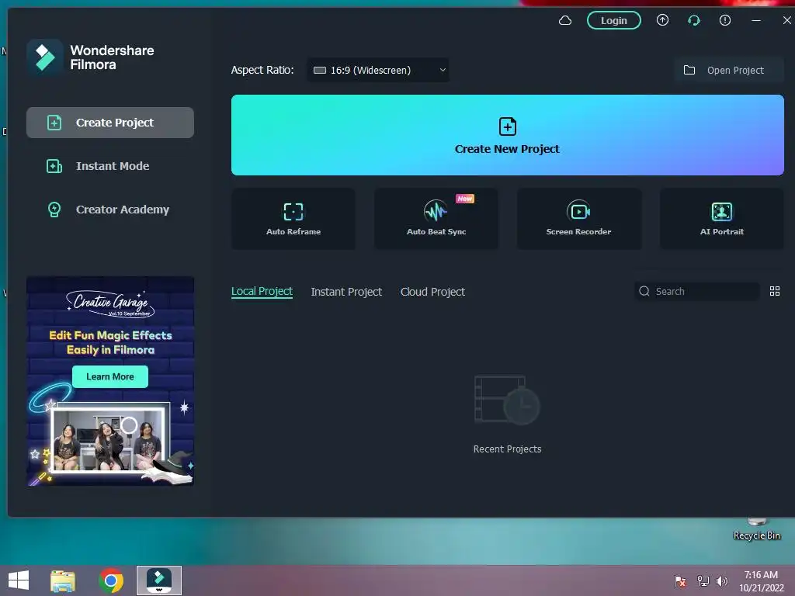Launch Auto Beat Sync tool
Image resolution: width=795 pixels, height=596 pixels.
(x=436, y=219)
